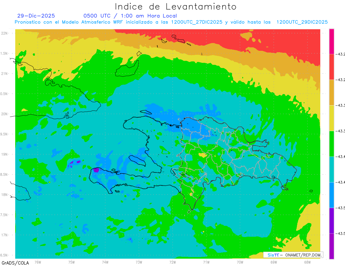Click the "1.5N" latitude label

click(4, 53)
